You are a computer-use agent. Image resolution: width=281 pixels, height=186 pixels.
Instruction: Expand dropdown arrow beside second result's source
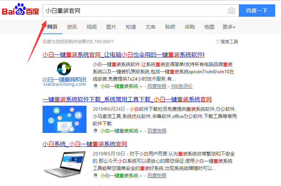click(141, 132)
